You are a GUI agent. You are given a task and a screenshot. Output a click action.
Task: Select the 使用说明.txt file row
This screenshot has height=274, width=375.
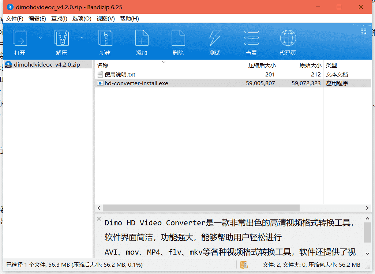click(x=233, y=74)
